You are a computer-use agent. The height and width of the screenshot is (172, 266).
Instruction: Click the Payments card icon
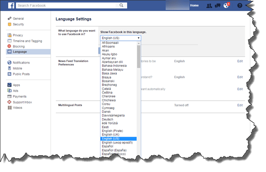[10, 96]
